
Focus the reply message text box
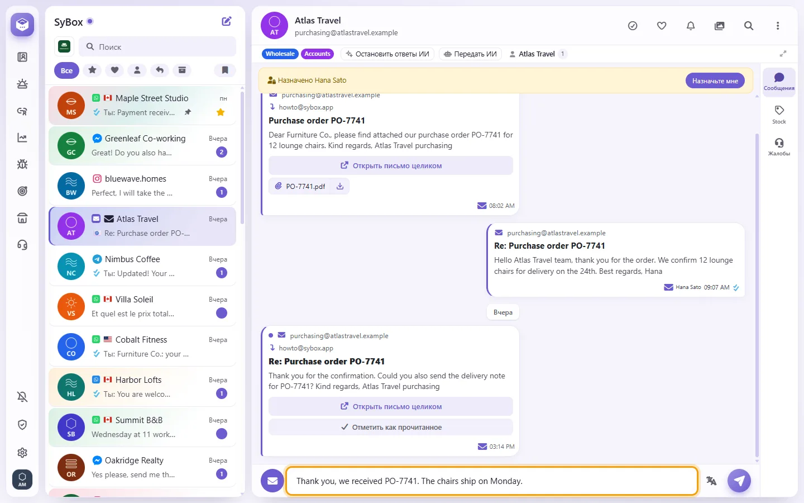pos(492,481)
